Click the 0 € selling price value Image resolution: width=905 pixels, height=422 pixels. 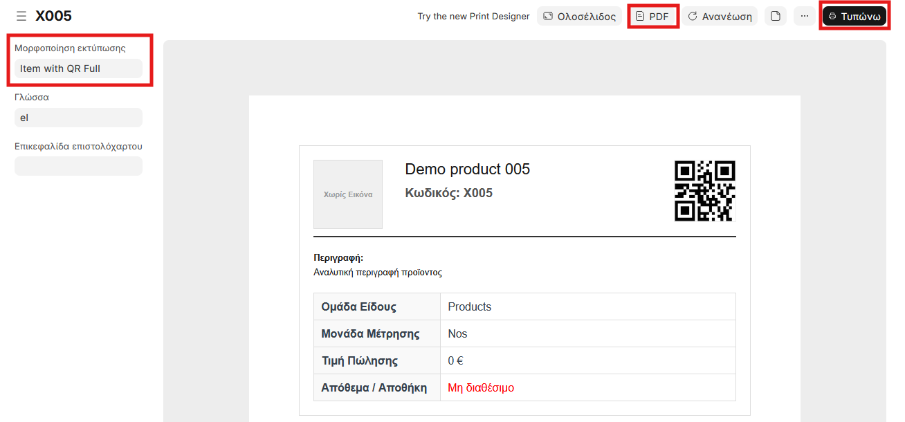pos(455,360)
